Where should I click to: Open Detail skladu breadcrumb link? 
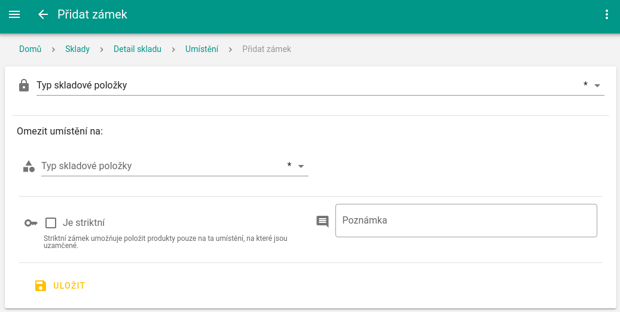138,49
